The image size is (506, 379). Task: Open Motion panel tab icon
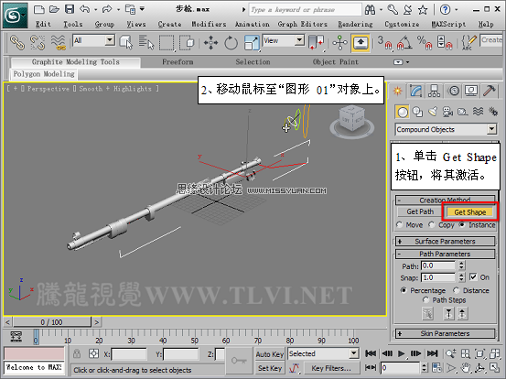(x=454, y=91)
